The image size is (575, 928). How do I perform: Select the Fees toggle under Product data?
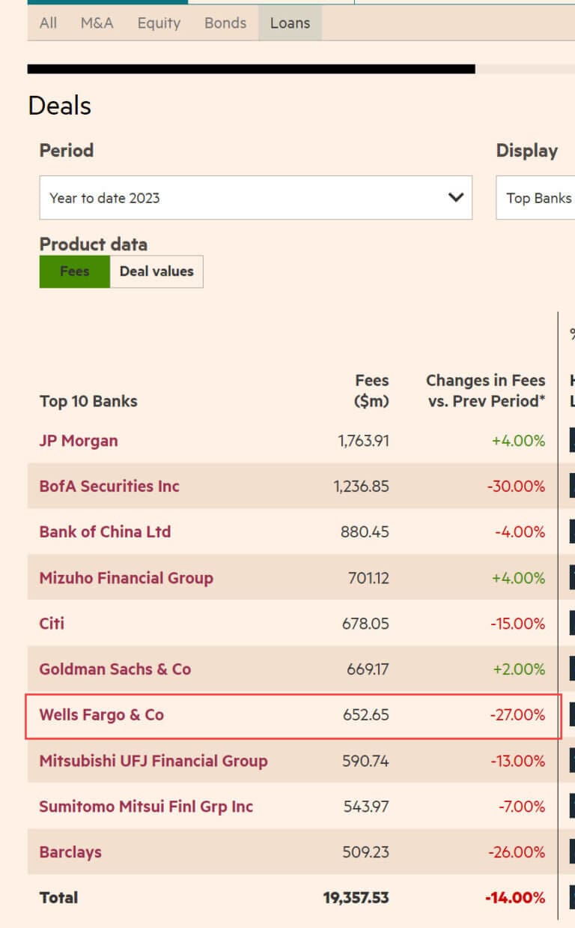(x=74, y=271)
